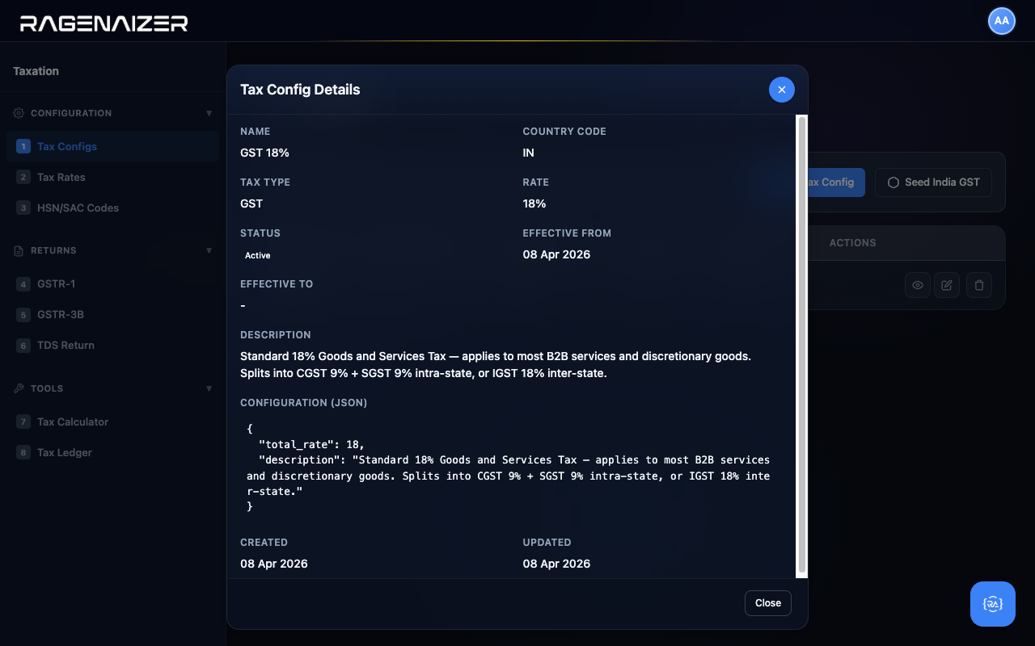Click the Description paragraph text
Screen dimensions: 1035x646
[496, 365]
